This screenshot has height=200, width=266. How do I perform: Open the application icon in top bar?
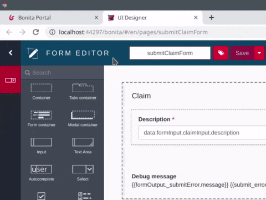(x=4, y=5)
